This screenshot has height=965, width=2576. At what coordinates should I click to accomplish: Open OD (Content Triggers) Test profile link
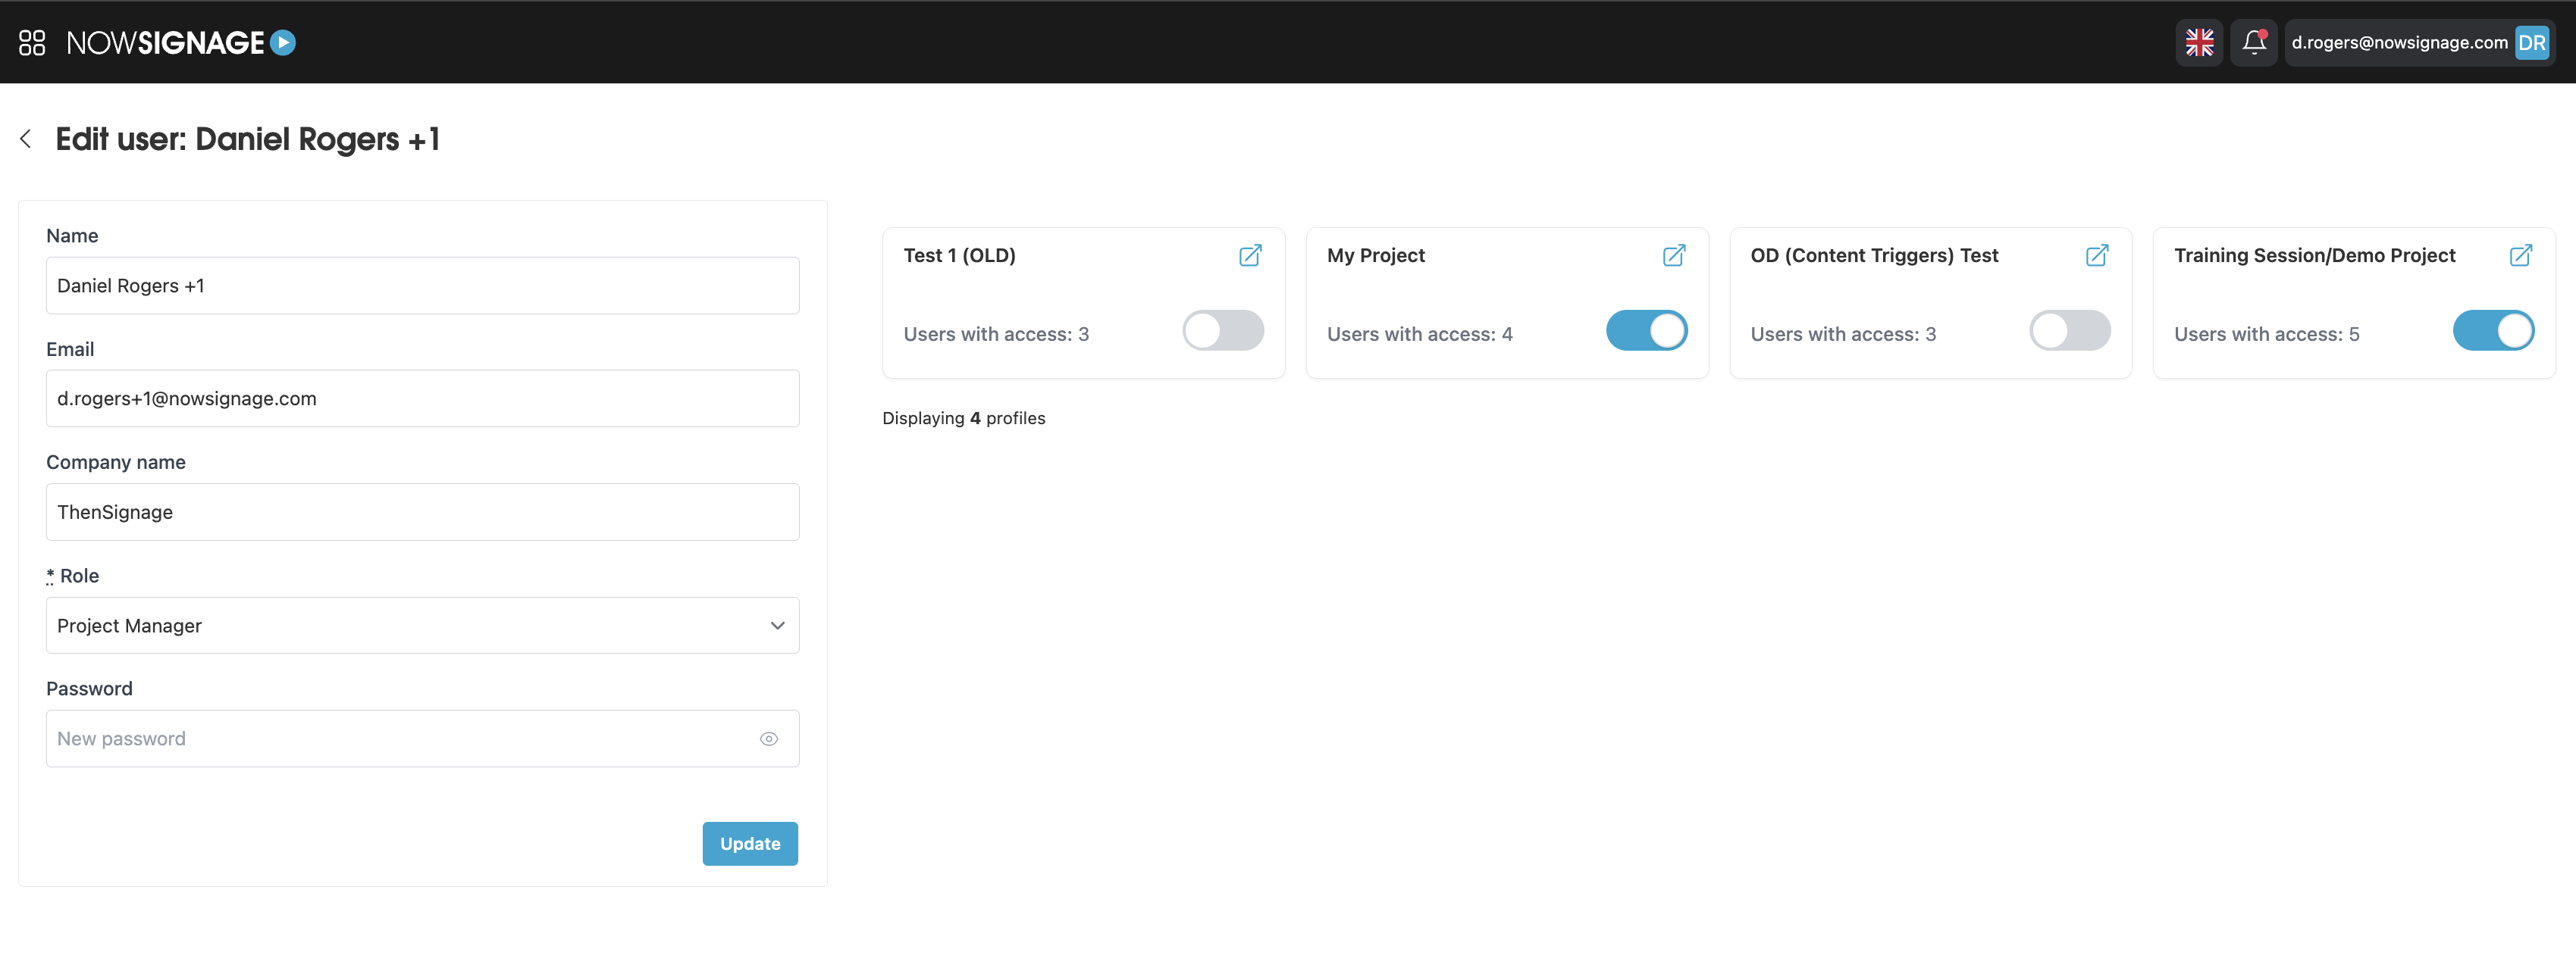click(x=2097, y=256)
